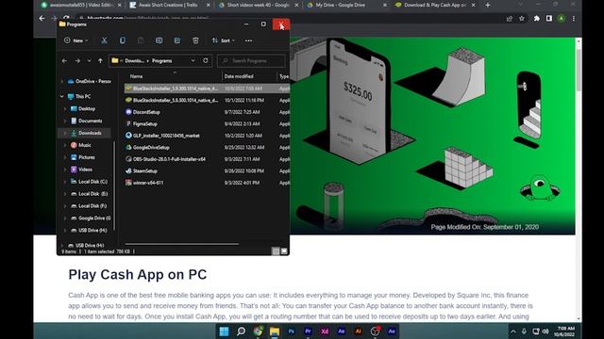Image resolution: width=604 pixels, height=339 pixels.
Task: Open Adobe XD from the taskbar
Action: [x=325, y=331]
